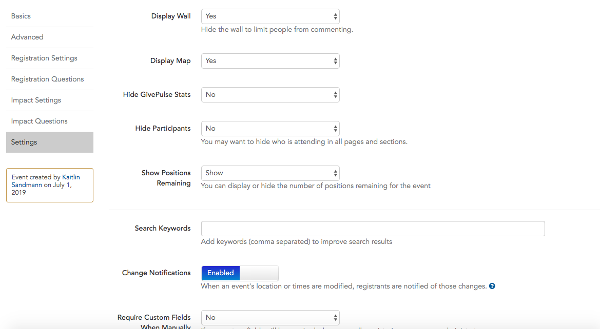The image size is (600, 329).
Task: Go to the Basics section
Action: (50, 16)
